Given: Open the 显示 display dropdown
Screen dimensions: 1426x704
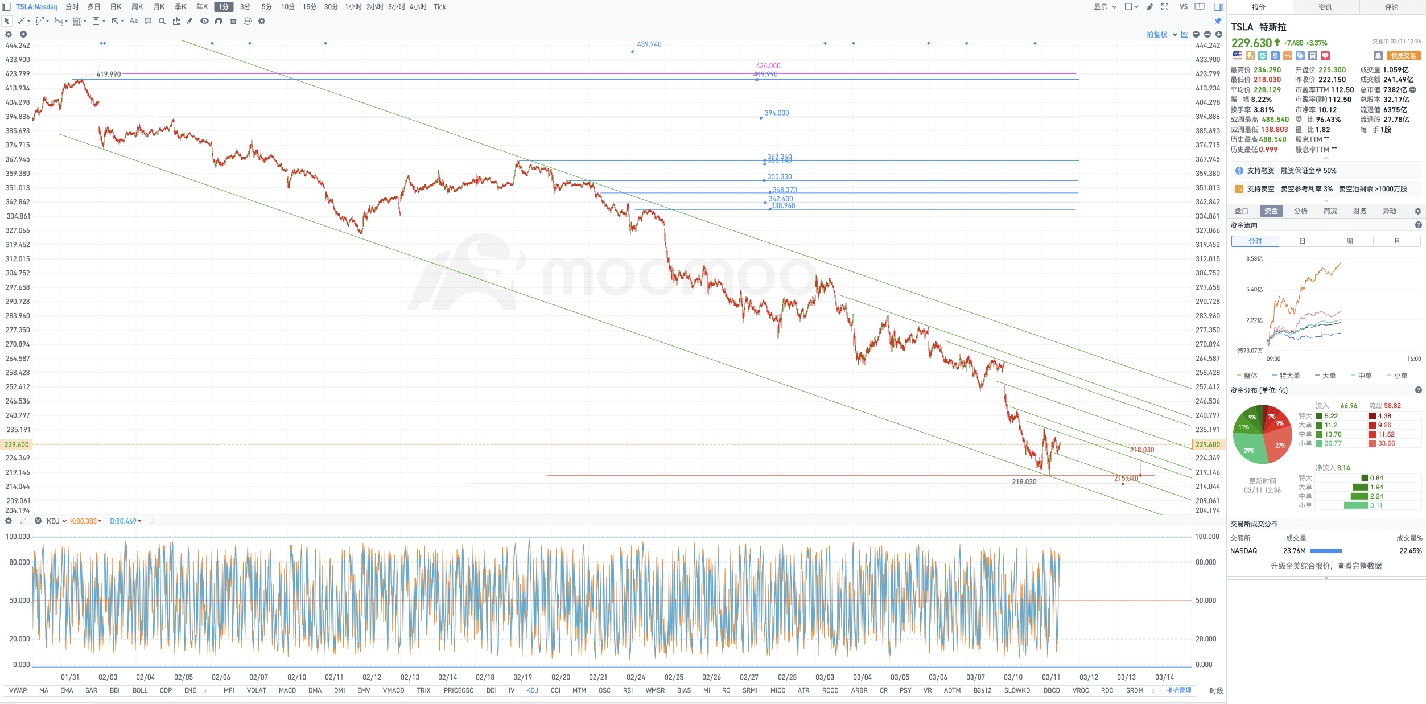Looking at the screenshot, I should click(1105, 7).
